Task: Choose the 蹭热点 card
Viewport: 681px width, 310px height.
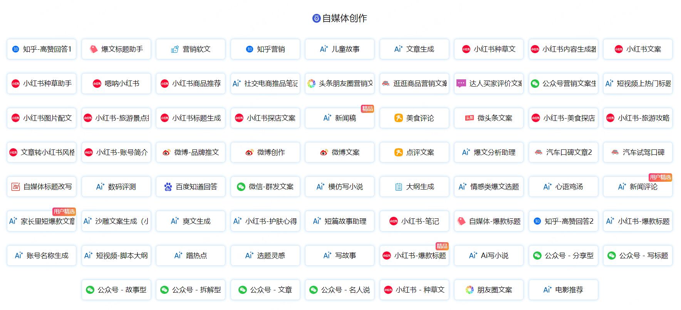Action: (191, 256)
